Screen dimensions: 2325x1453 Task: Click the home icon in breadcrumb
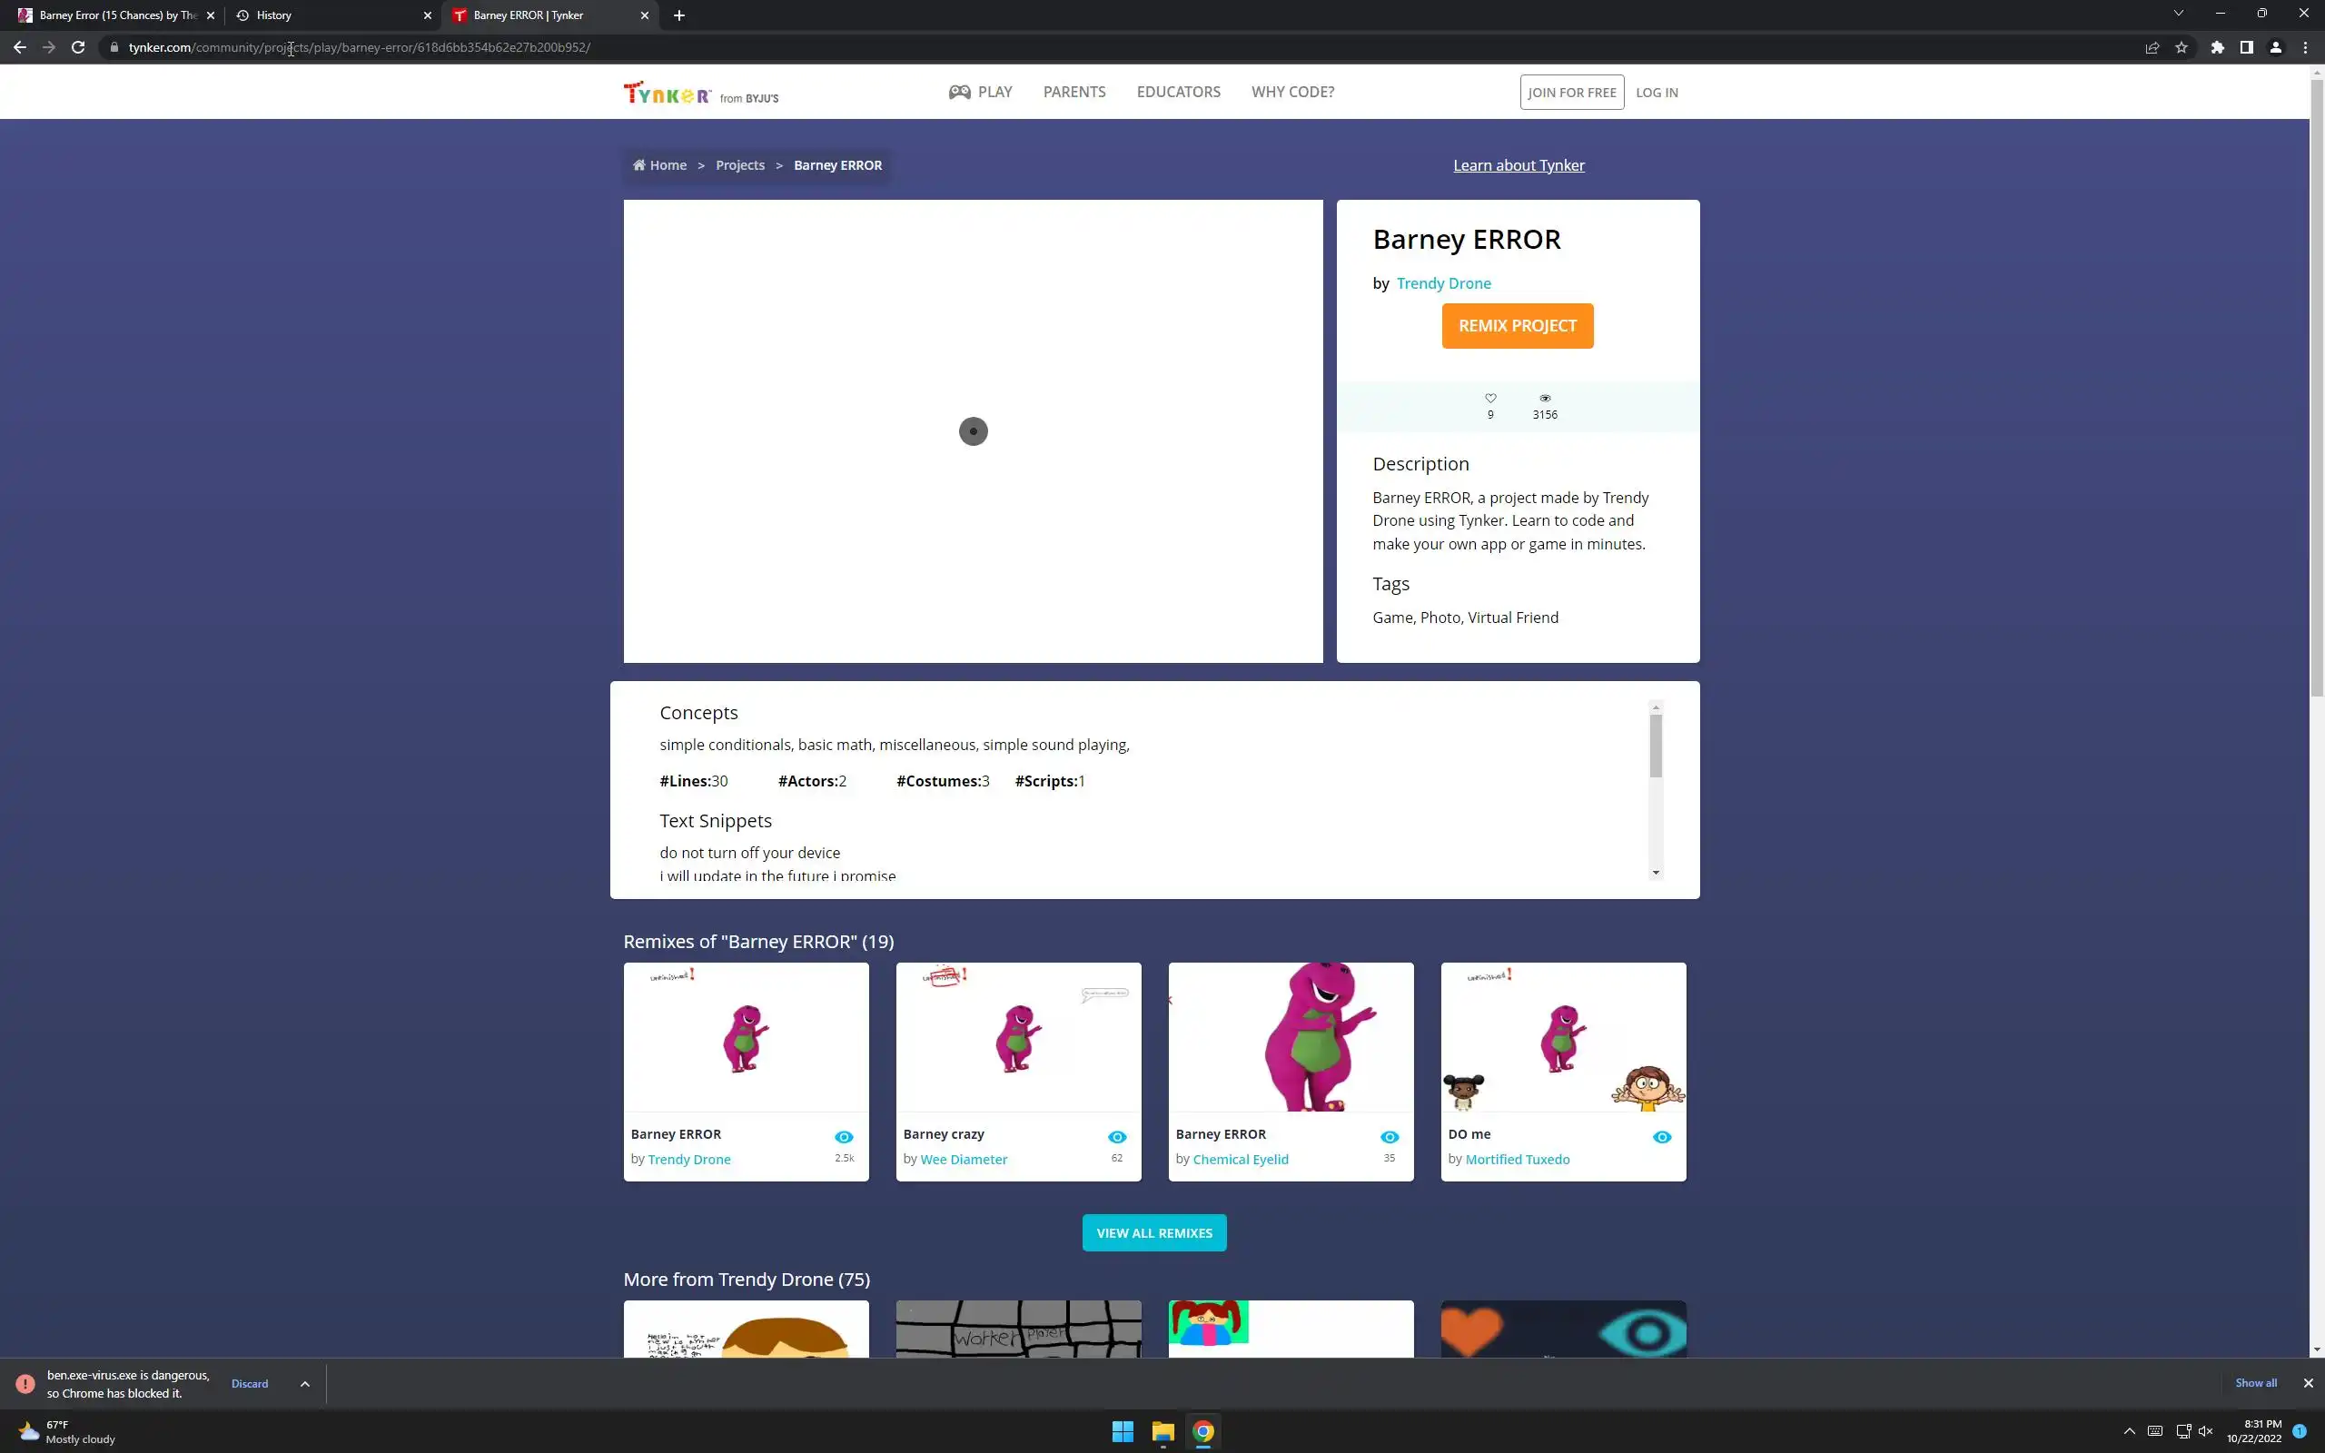(638, 165)
